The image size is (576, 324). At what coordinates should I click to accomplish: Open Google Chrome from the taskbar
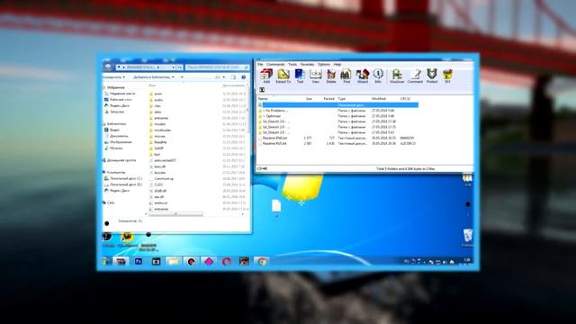coord(262,262)
